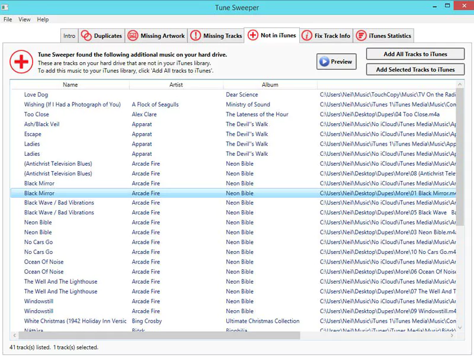This screenshot has width=474, height=357.
Task: Click the vertical scrollbar down arrow
Action: click(460, 327)
